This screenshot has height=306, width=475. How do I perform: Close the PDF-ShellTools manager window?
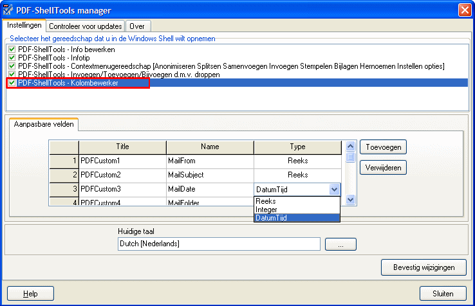click(x=465, y=10)
